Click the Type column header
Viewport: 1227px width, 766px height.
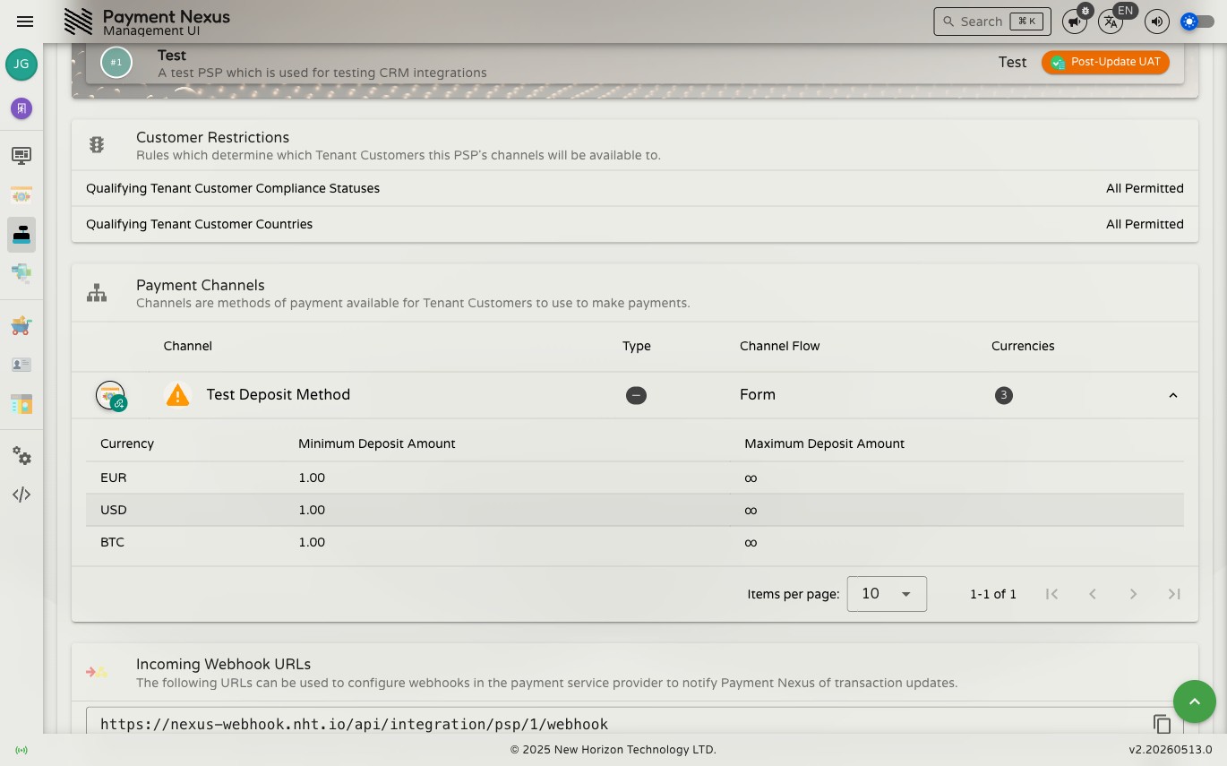(x=637, y=346)
